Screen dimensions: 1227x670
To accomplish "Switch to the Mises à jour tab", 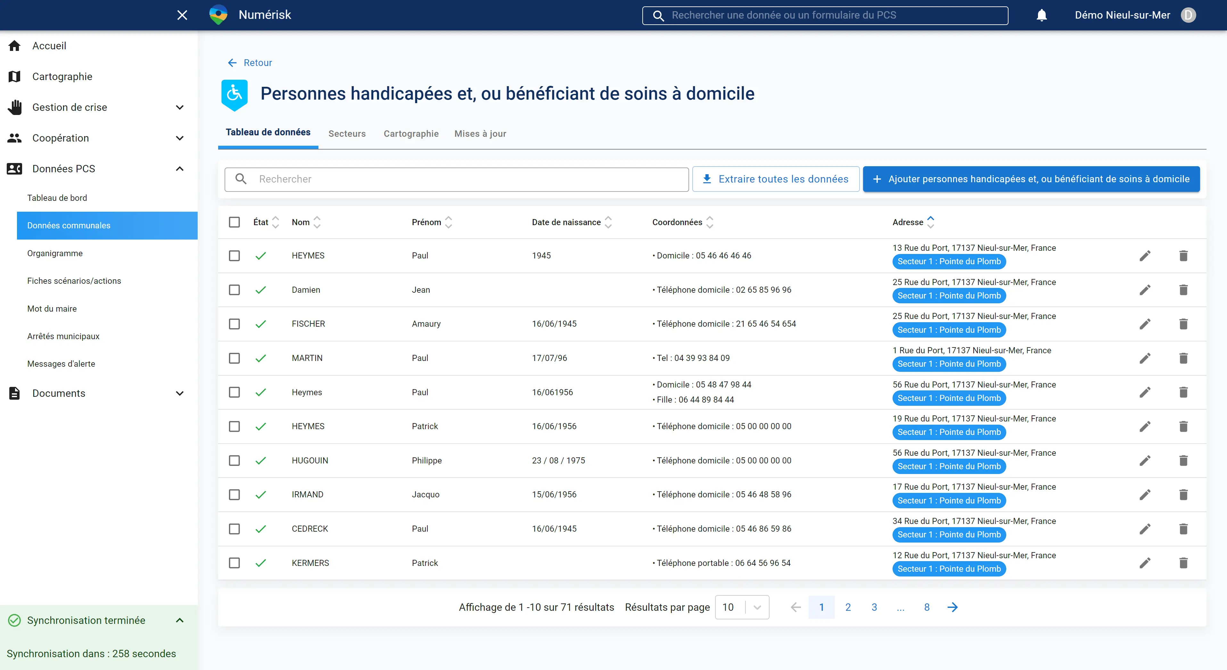I will tap(480, 134).
